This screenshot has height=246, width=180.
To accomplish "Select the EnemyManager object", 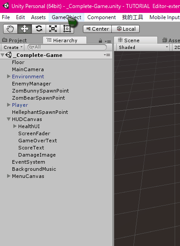I will tap(31, 84).
